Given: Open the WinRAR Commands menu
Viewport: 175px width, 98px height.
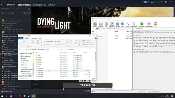Looking at the screenshot, I should coord(98,21).
